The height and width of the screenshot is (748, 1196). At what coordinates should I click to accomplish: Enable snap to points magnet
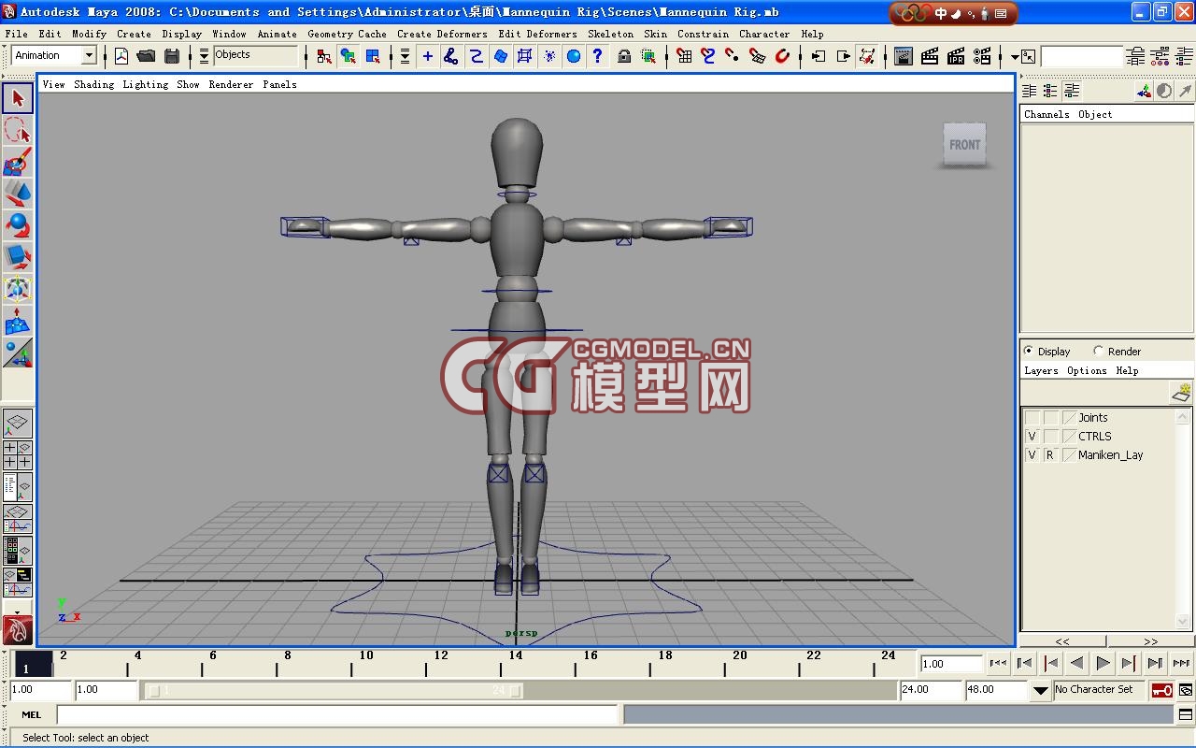(x=733, y=56)
